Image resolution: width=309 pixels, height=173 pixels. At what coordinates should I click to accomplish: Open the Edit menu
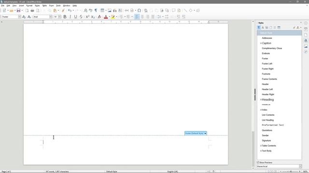[x=8, y=6]
